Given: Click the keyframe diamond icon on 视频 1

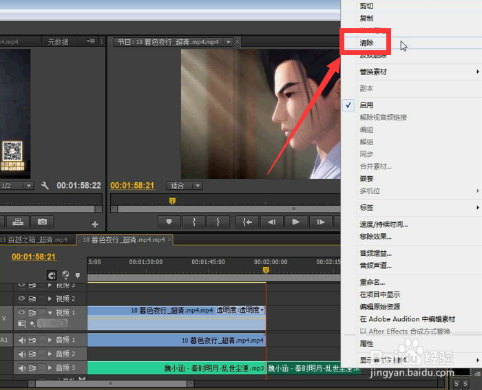Looking at the screenshot, I should point(32,323).
